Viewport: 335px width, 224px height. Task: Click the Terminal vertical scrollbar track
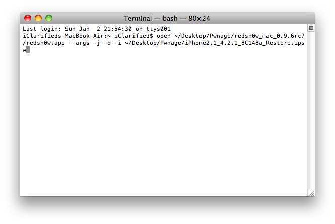coord(311,110)
